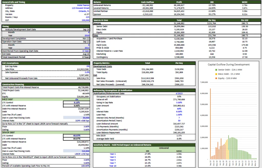Click the Senior Dial-in Loan Fee 310,900 cell
Screen dimensions: 262x168
pos(77,151)
